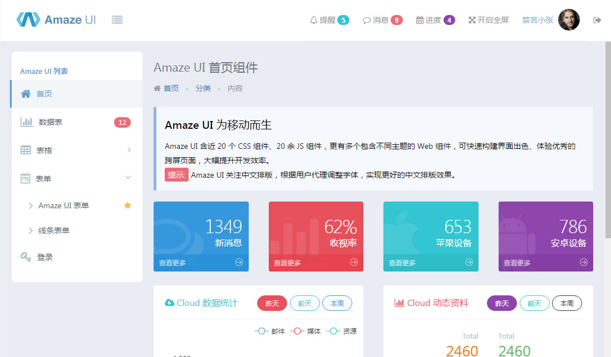This screenshot has height=357, width=611.
Task: Click the page vertical scrollbar
Action: [608, 139]
